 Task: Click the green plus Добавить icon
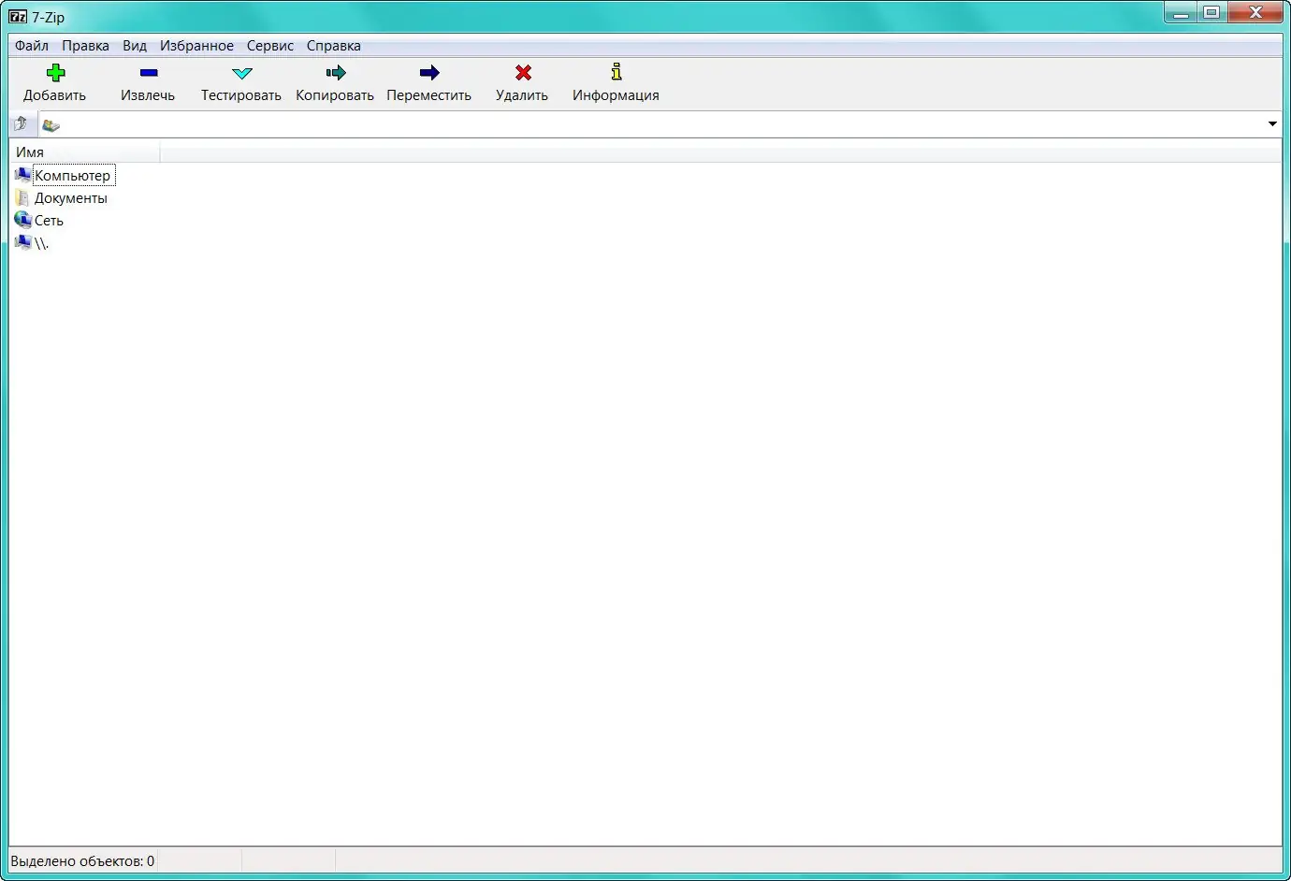pyautogui.click(x=55, y=73)
